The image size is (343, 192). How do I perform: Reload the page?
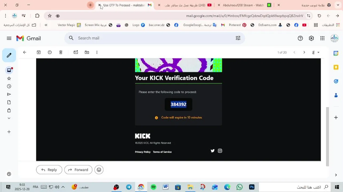click(319, 16)
